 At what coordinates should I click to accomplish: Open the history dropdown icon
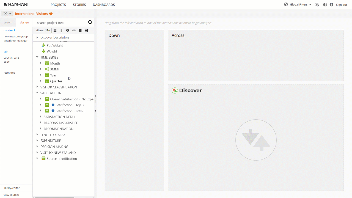7,14
